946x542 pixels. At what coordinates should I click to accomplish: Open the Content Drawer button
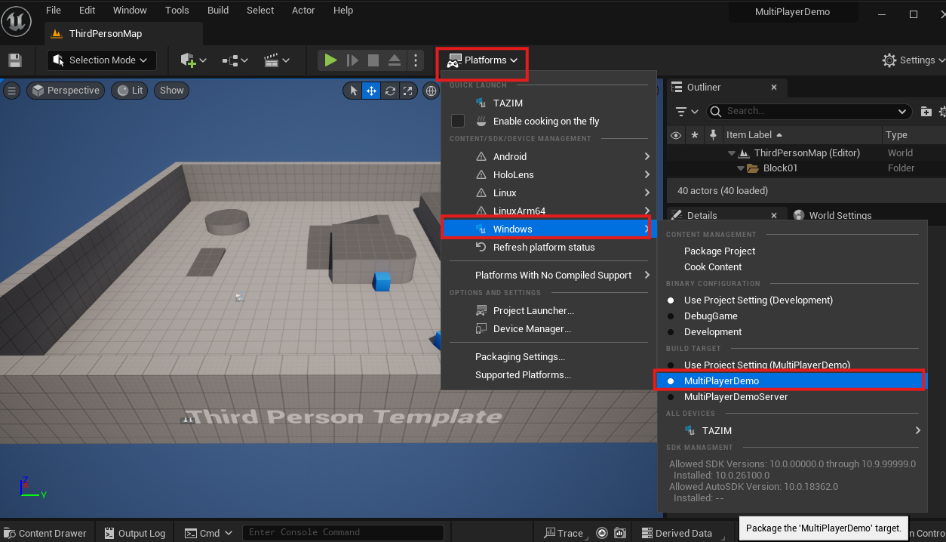point(45,533)
